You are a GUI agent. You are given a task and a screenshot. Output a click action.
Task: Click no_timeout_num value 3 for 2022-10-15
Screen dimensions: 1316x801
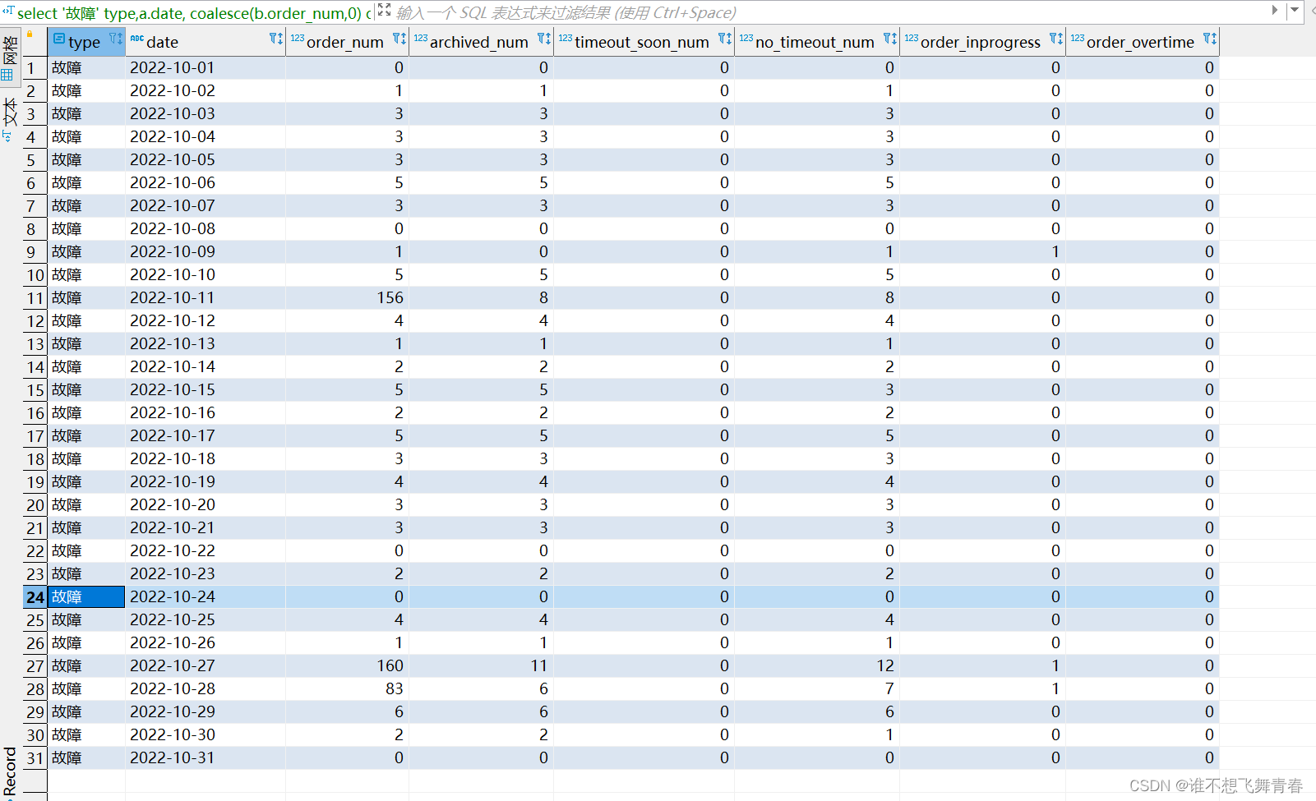pyautogui.click(x=817, y=389)
